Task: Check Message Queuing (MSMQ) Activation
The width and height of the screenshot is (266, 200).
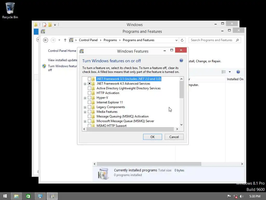Action: tap(89, 116)
